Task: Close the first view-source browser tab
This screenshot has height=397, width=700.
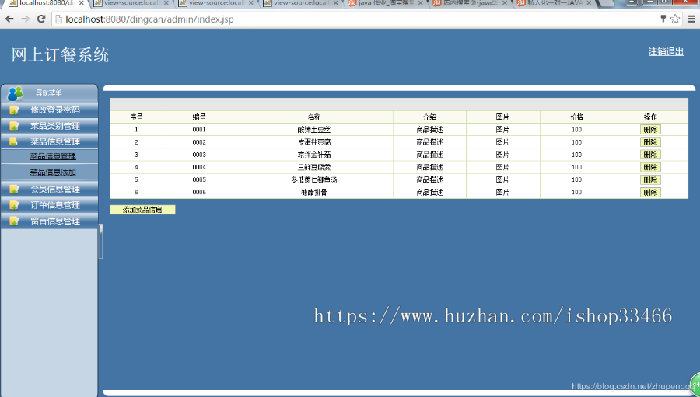Action: point(166,3)
